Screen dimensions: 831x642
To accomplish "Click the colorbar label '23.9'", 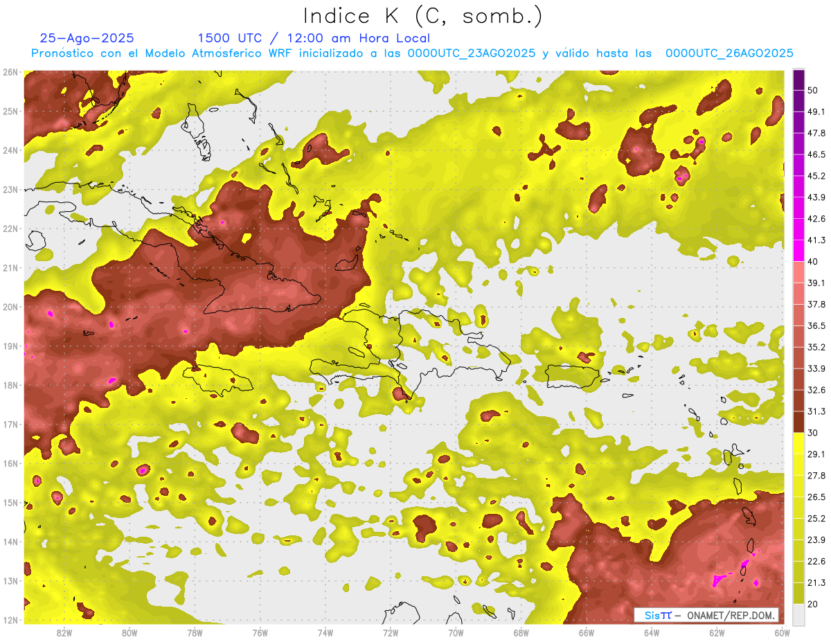I will click(816, 540).
